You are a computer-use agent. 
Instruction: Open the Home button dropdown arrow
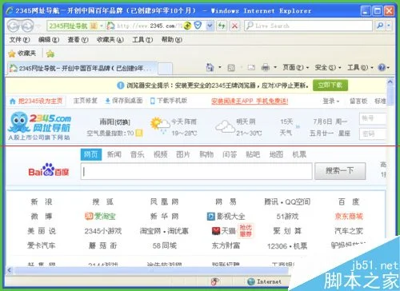click(x=220, y=67)
